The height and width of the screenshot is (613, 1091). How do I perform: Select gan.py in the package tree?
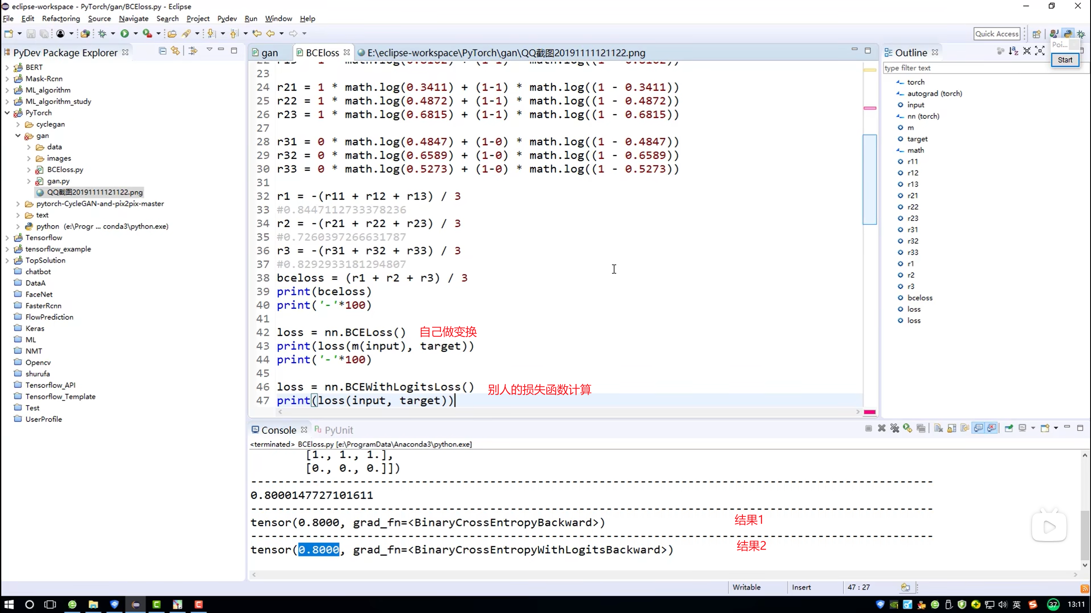[58, 181]
